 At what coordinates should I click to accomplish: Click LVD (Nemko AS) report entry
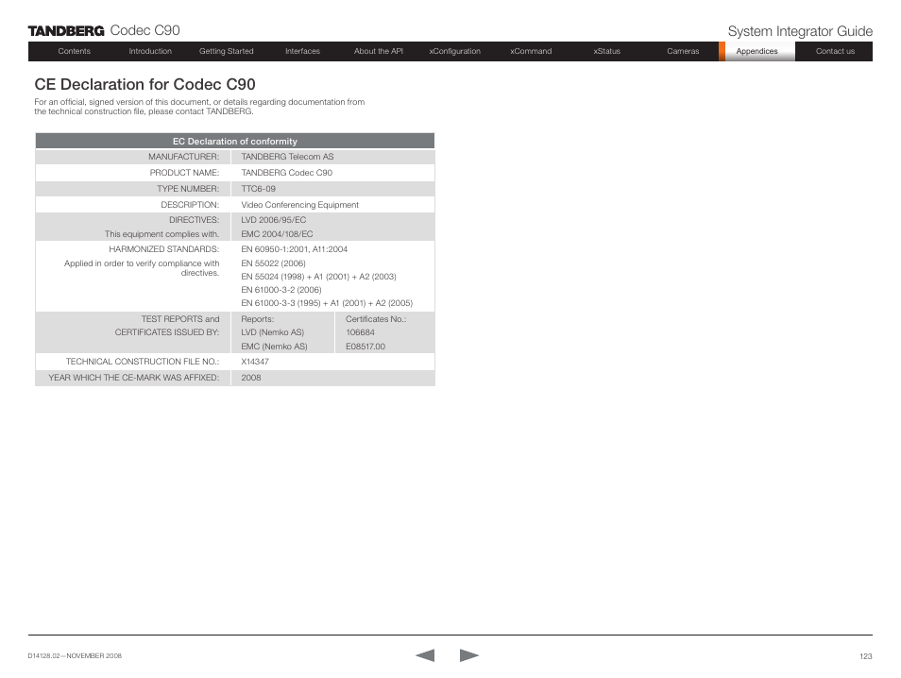click(272, 332)
